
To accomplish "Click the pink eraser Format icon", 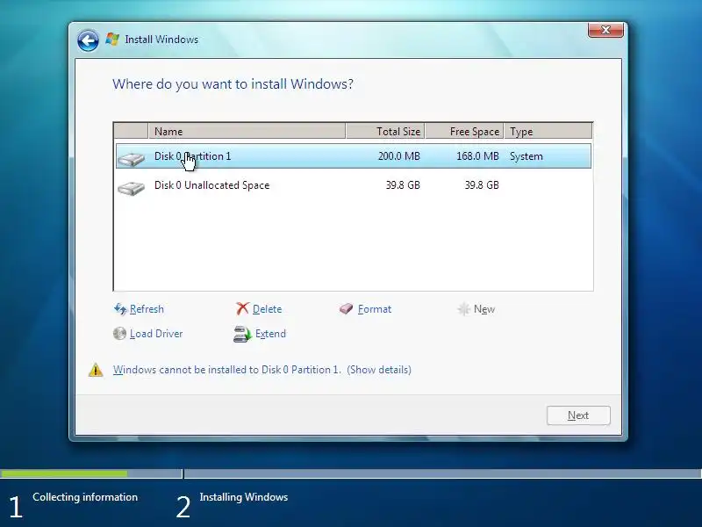I will [346, 308].
